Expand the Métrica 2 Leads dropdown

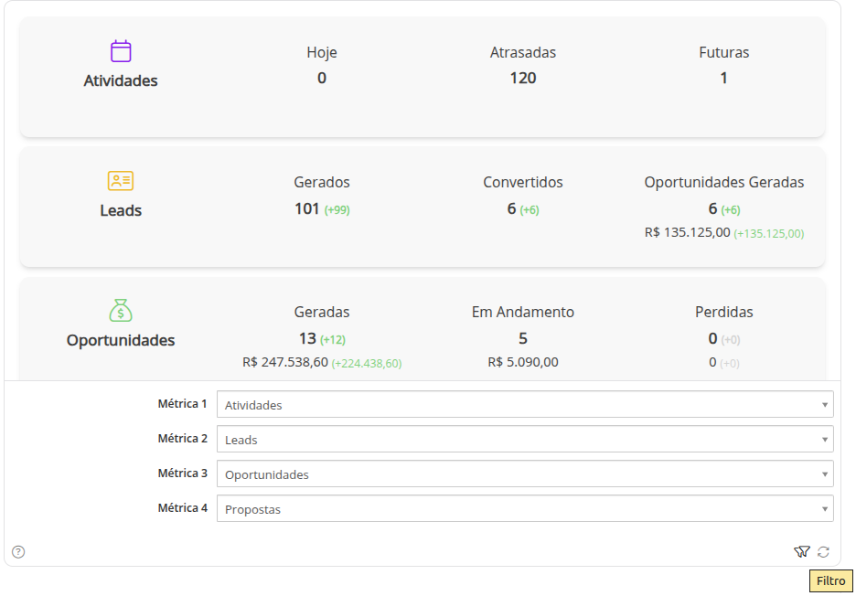524,440
